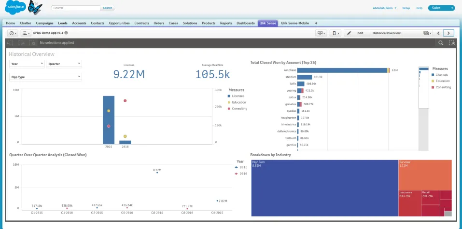Open the Setup link
This screenshot has width=462, height=229.
(406, 8)
